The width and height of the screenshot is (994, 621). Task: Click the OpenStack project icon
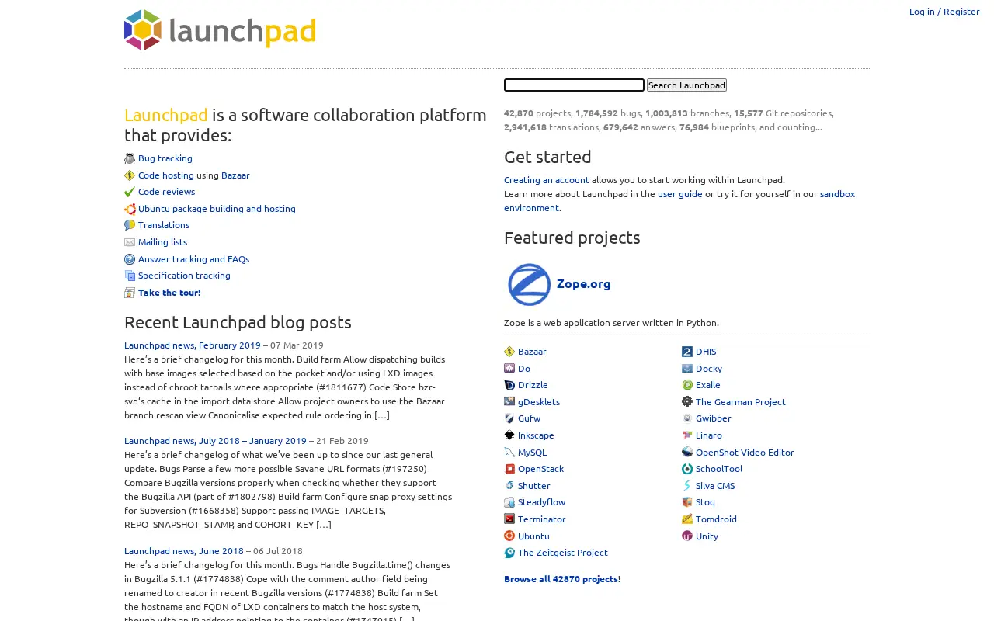pos(509,469)
